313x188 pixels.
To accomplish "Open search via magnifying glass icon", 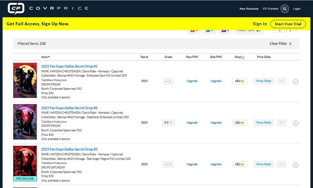I will 284,9.
